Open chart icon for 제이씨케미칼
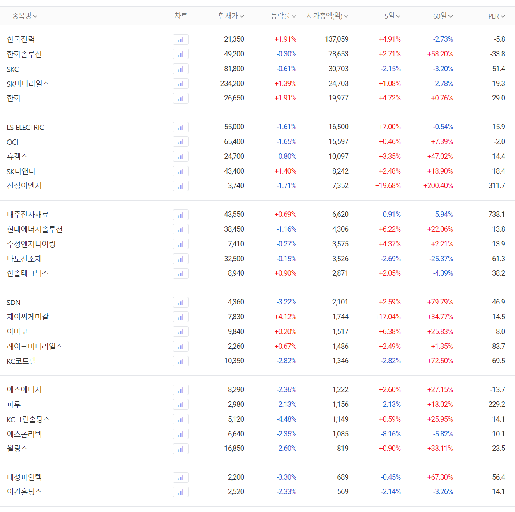 click(181, 317)
